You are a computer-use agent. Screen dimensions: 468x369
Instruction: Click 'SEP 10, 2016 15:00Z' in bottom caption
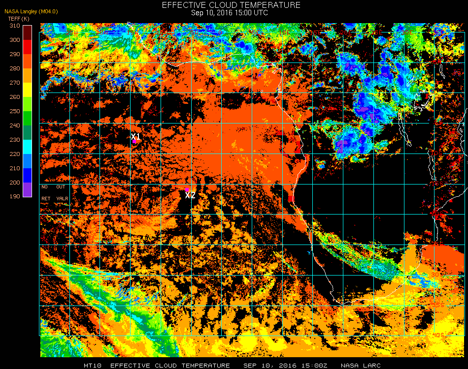pos(285,366)
